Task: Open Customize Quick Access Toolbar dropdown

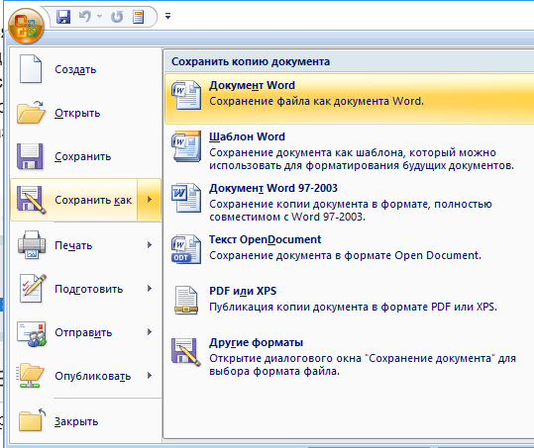Action: point(167,16)
